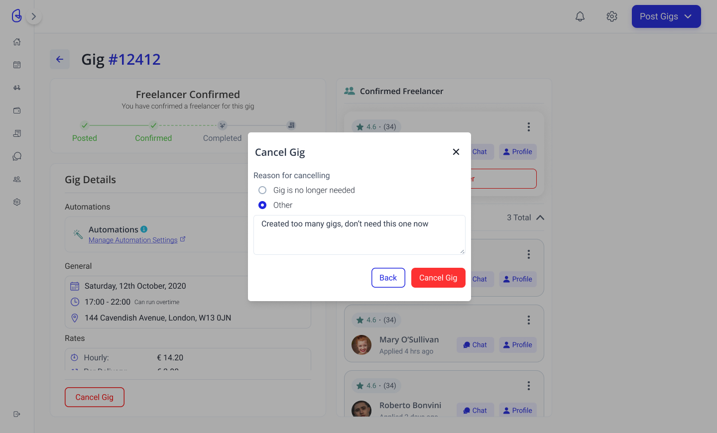Click the app logo in the sidebar
The width and height of the screenshot is (717, 433).
coord(17,16)
